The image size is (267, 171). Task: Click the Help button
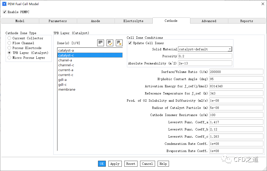pos(163,164)
